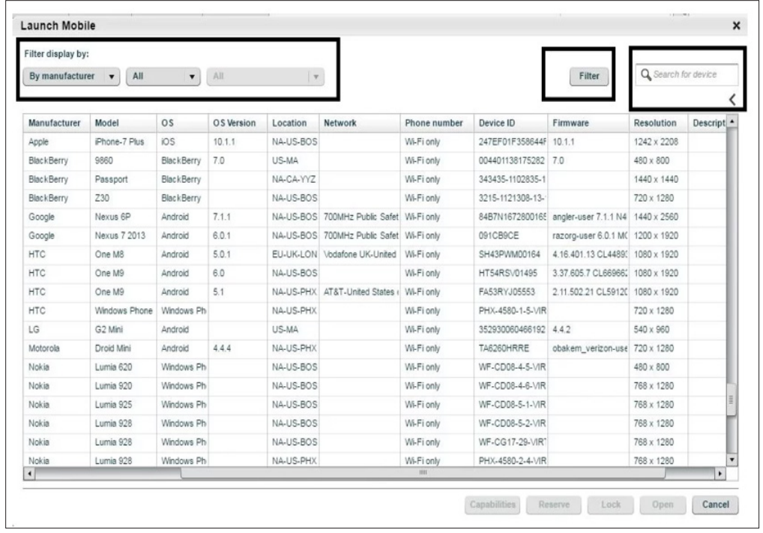Click the 1440 x 2560 resolution cell
This screenshot has height=533, width=763.
coord(658,217)
